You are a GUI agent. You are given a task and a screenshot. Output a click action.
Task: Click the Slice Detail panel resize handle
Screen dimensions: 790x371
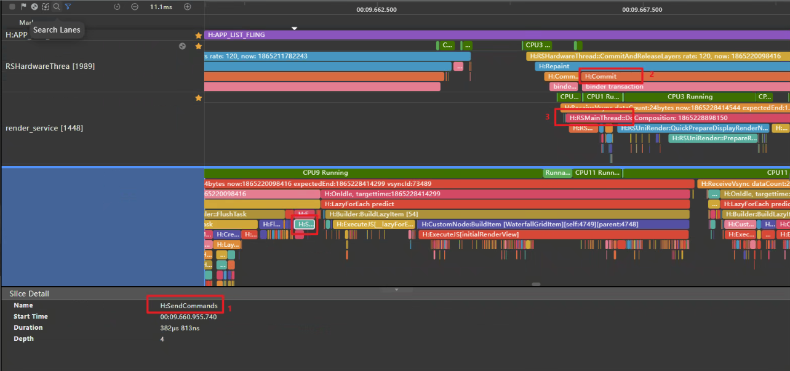tap(395, 289)
